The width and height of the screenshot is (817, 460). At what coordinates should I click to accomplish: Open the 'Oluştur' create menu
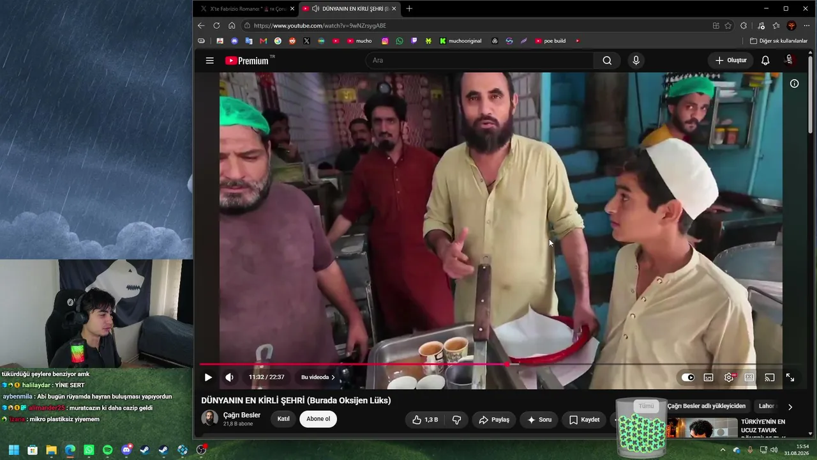click(x=731, y=61)
